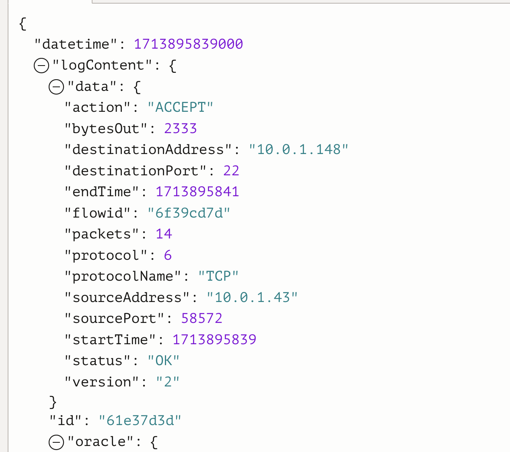510x452 pixels.
Task: Select the bytesOut value 2333
Action: (181, 129)
